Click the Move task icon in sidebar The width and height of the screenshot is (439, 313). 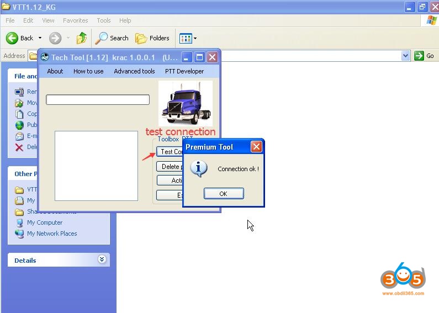click(19, 103)
